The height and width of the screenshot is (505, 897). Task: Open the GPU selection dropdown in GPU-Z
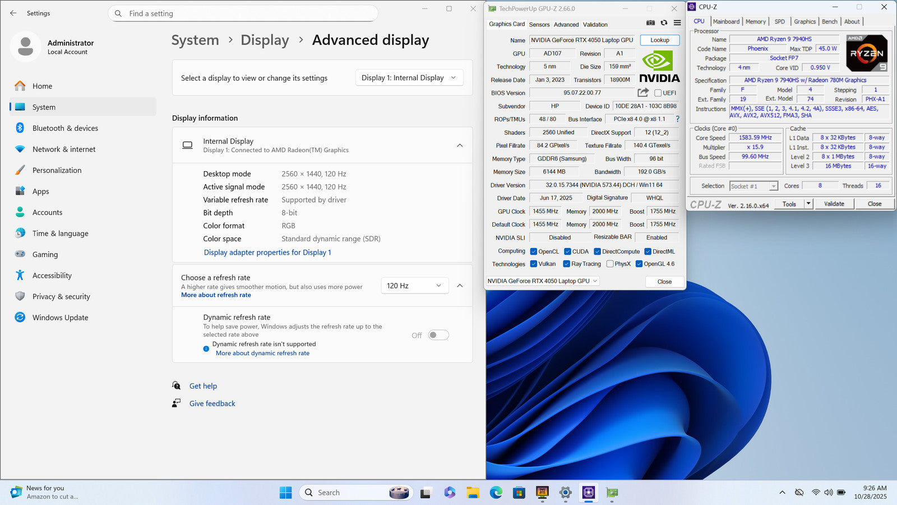tap(542, 281)
